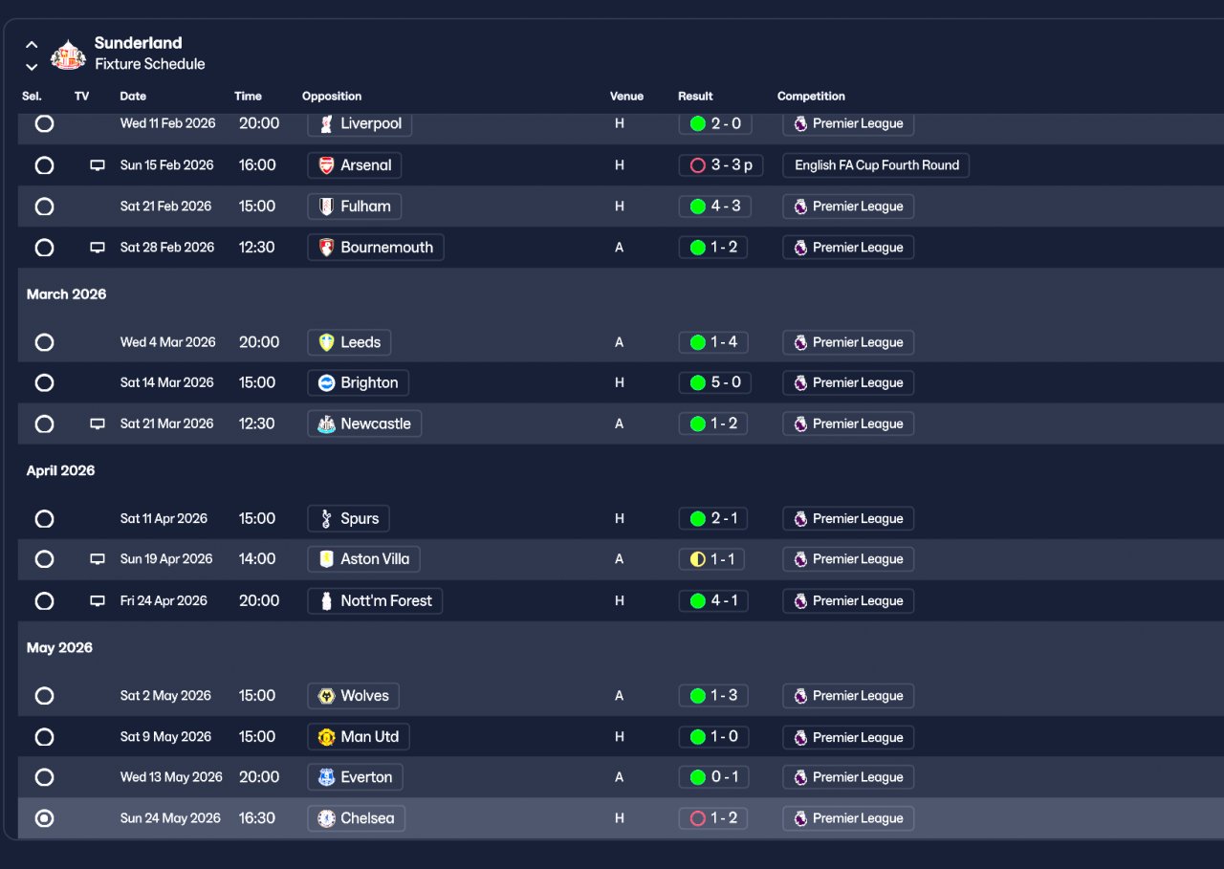Select the Everton fixture radio button
Viewport: 1224px width, 869px height.
pos(44,777)
